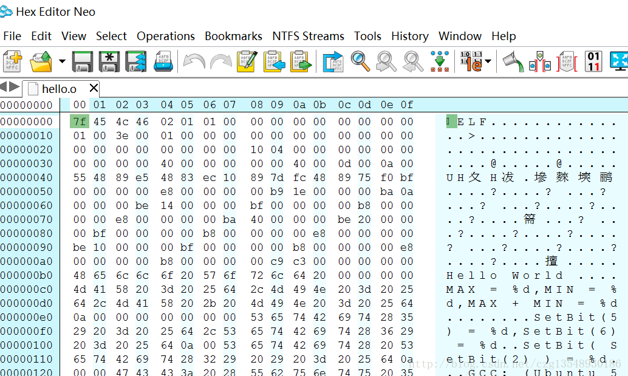Click the offset label 000000b0
The width and height of the screenshot is (628, 376).
point(27,276)
